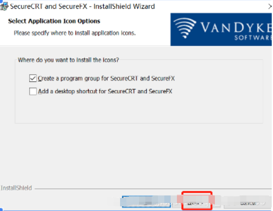Click the 'Where do you want' group label
The image size is (273, 211).
click(x=68, y=60)
